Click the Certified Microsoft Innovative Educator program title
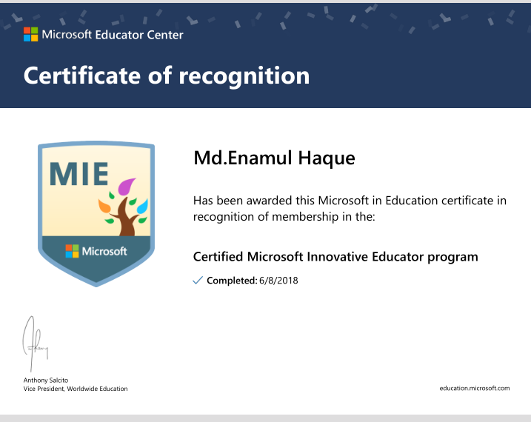The height and width of the screenshot is (422, 531). click(x=335, y=257)
